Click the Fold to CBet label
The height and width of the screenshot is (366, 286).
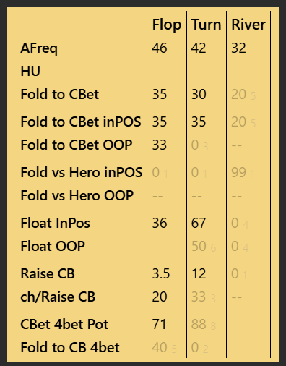click(x=60, y=94)
